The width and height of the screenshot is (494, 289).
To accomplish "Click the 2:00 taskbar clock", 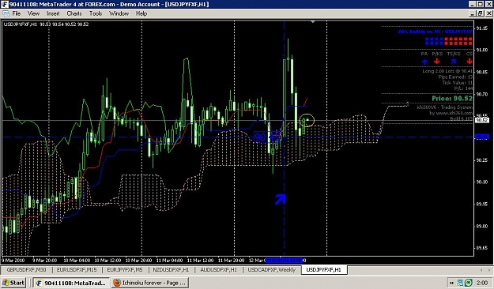I will [482, 283].
